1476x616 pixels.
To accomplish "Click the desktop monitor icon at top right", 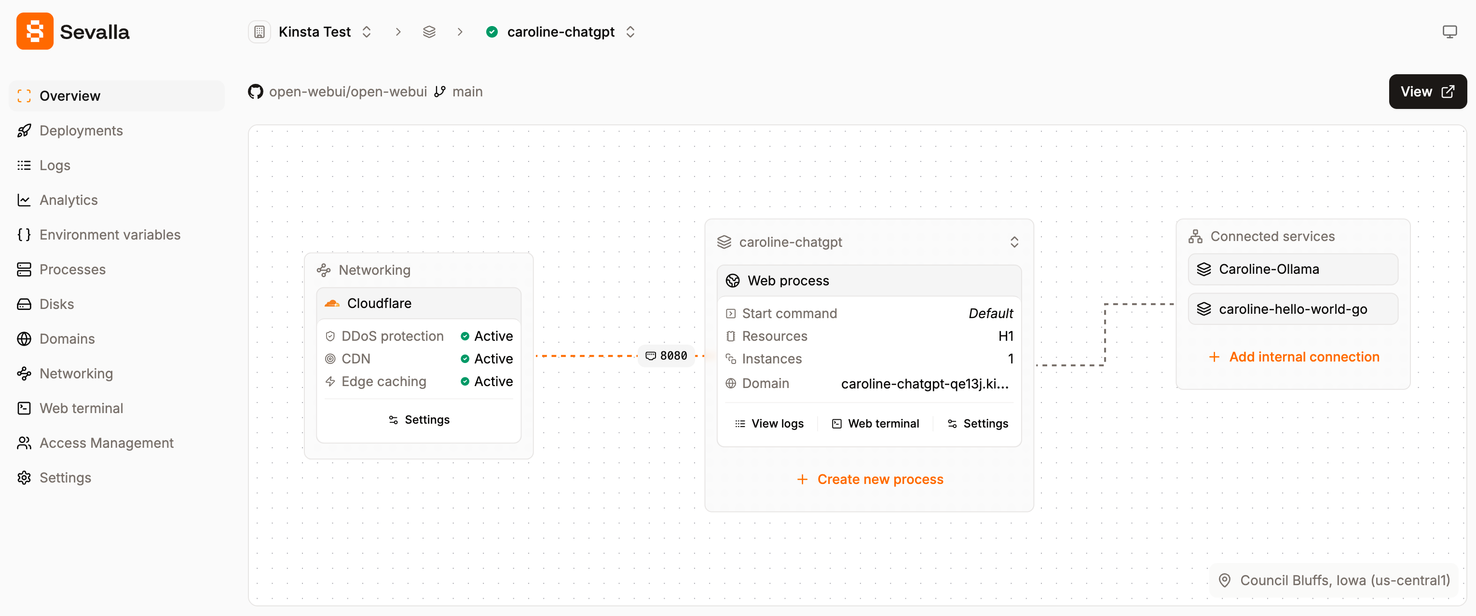I will coord(1449,31).
